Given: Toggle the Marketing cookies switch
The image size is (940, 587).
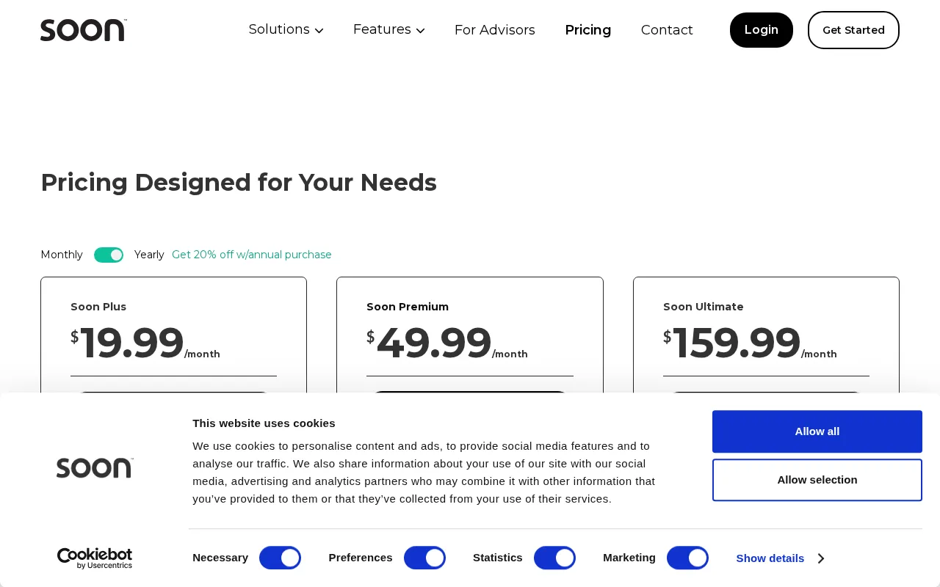Looking at the screenshot, I should tap(687, 558).
